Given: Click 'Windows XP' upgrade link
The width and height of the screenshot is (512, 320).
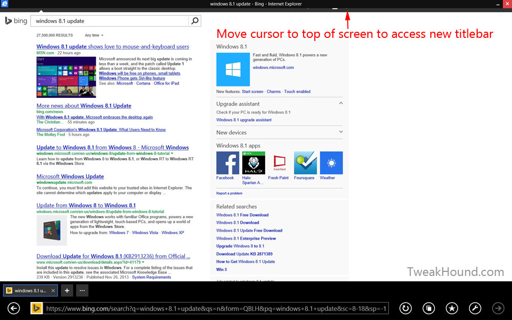Looking at the screenshot, I should (x=173, y=232).
